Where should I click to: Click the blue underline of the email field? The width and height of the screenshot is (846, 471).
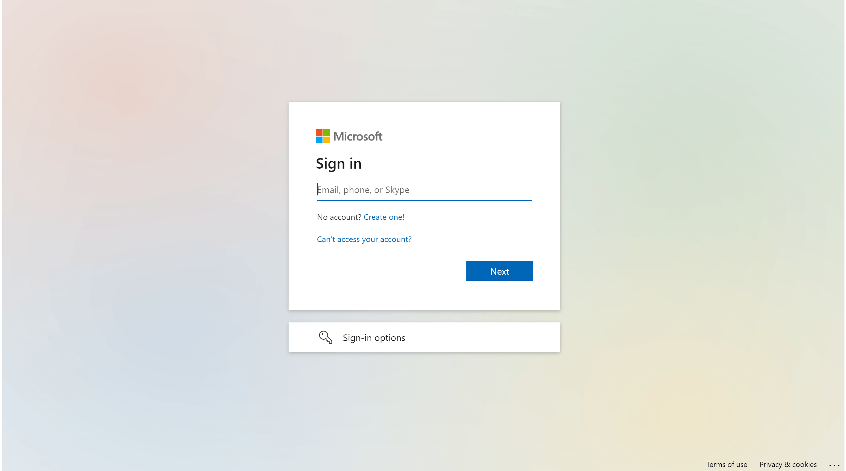click(424, 200)
